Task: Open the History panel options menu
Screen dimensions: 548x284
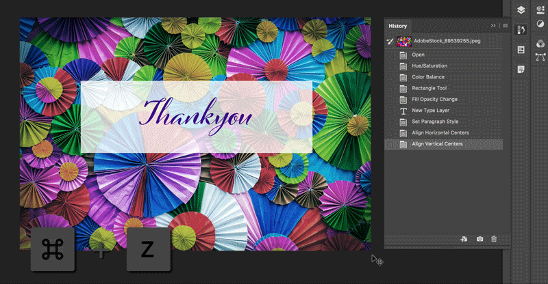Action: 505,26
